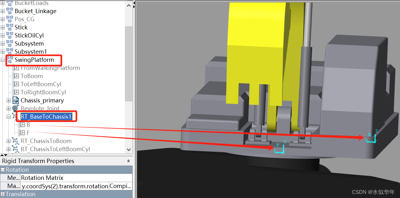Click the tree scrollbar down arrow
This screenshot has height=198, width=400.
click(129, 150)
